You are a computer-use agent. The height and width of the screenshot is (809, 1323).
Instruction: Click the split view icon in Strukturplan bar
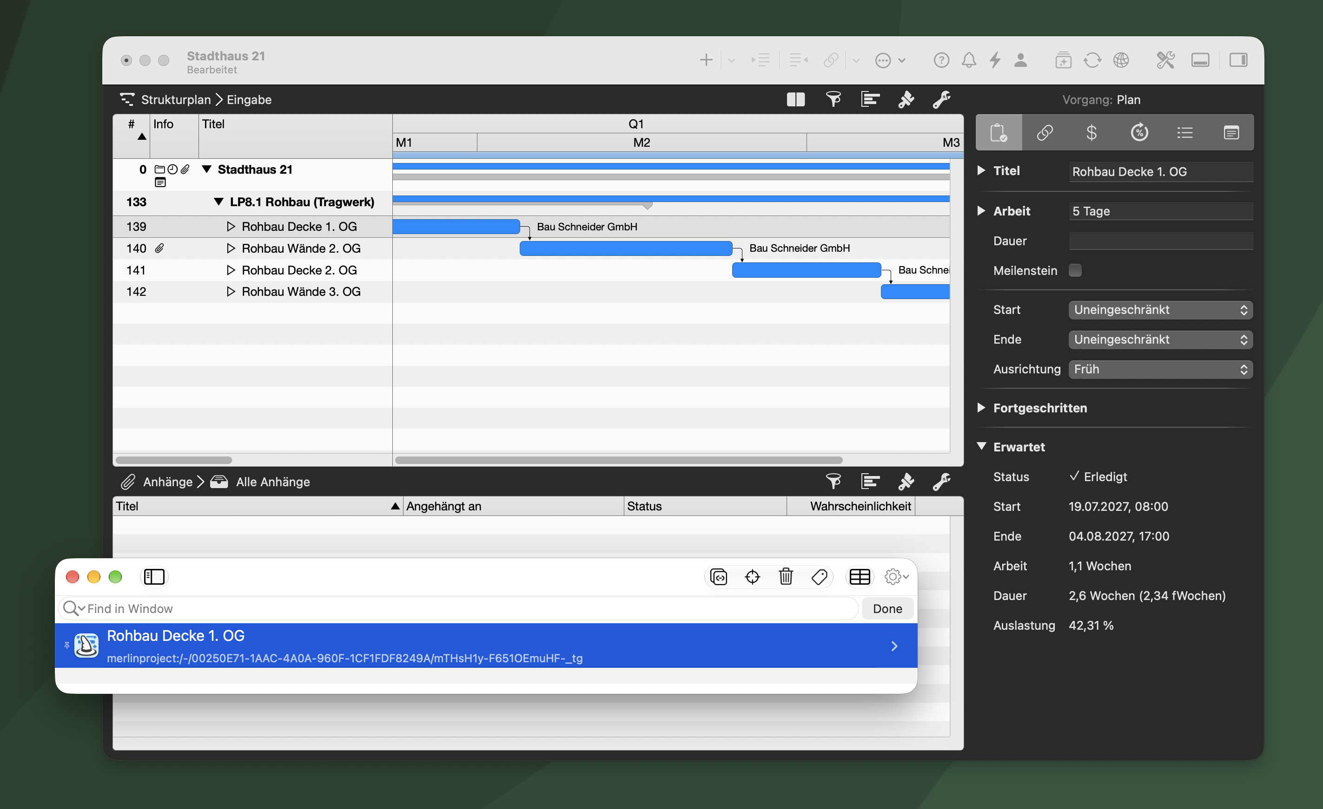795,100
